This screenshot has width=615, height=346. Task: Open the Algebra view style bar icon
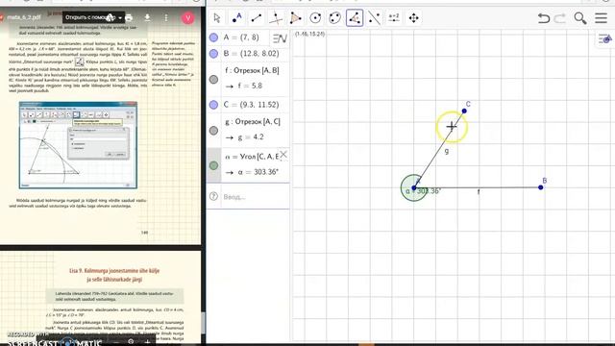pyautogui.click(x=280, y=38)
